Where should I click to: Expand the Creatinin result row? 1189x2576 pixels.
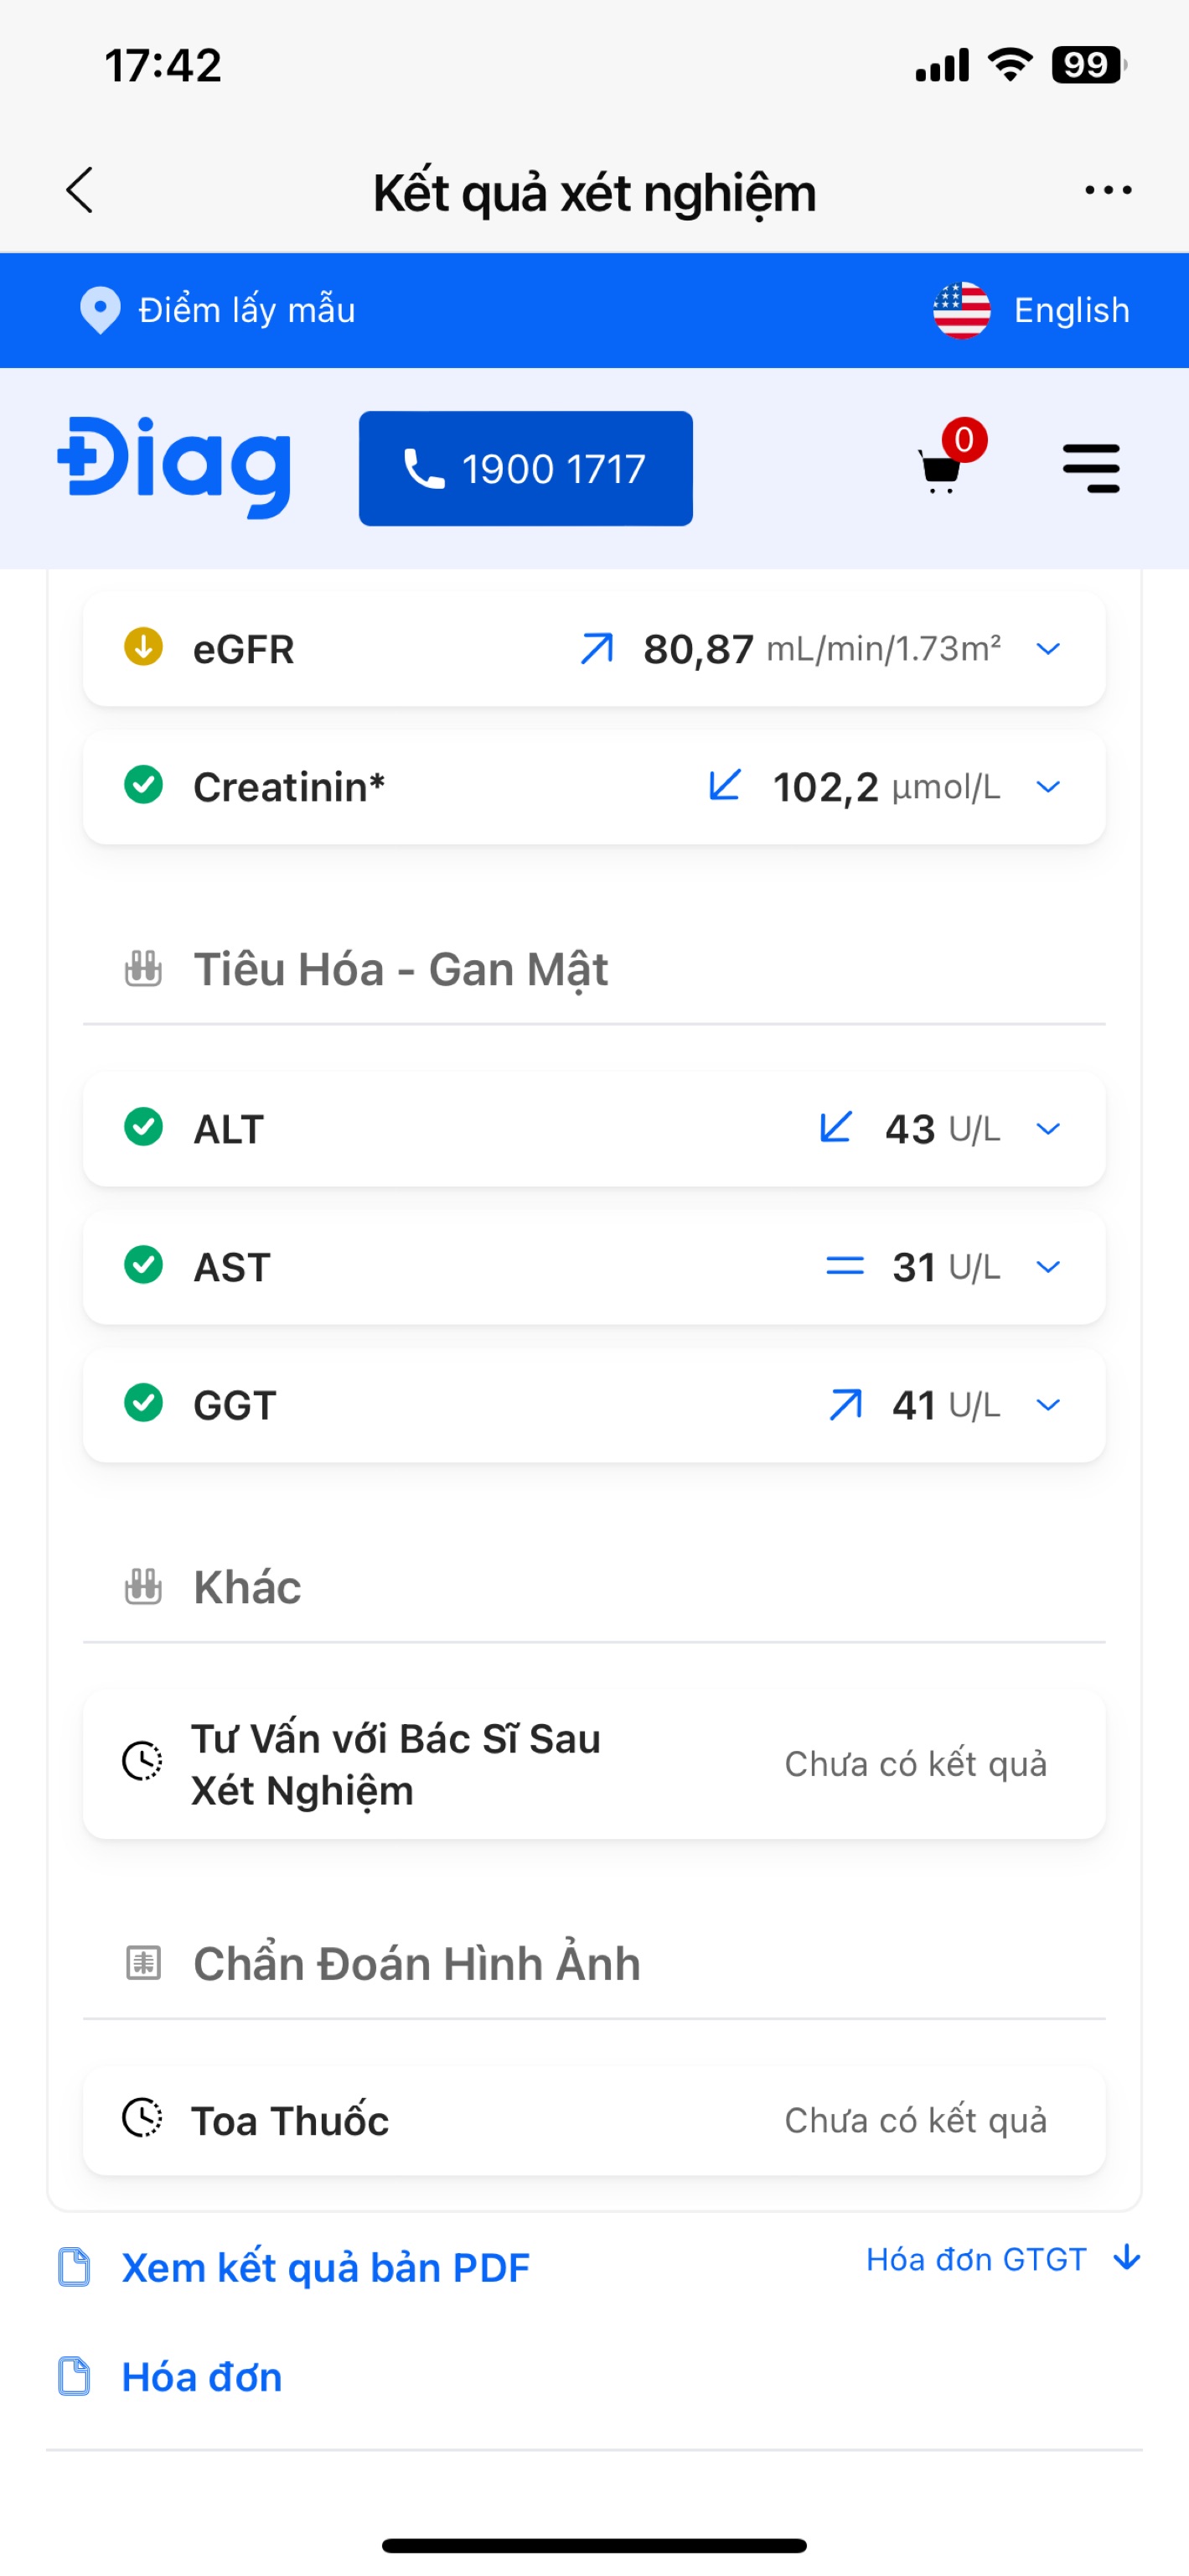point(1048,787)
